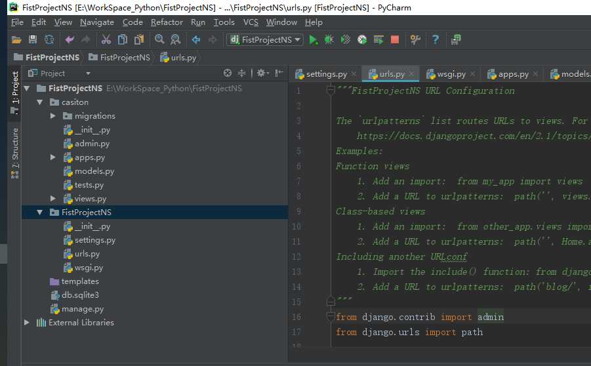
Task: Open Project panel gear settings
Action: click(262, 73)
